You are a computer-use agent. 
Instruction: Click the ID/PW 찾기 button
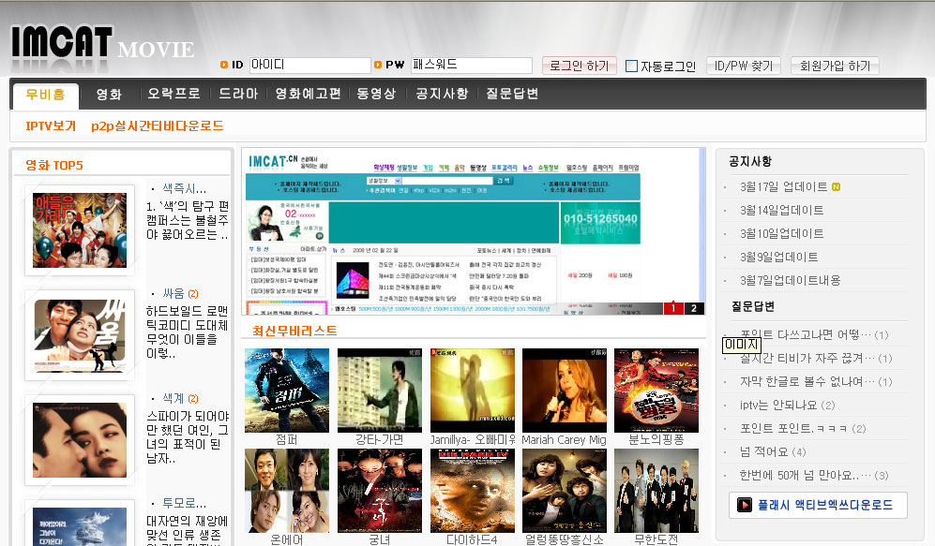coord(743,66)
